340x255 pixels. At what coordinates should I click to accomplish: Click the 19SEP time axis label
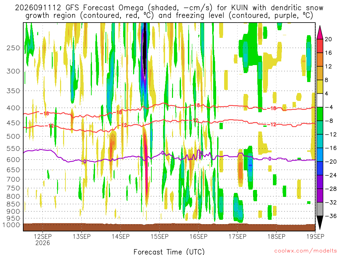[x=315, y=236]
